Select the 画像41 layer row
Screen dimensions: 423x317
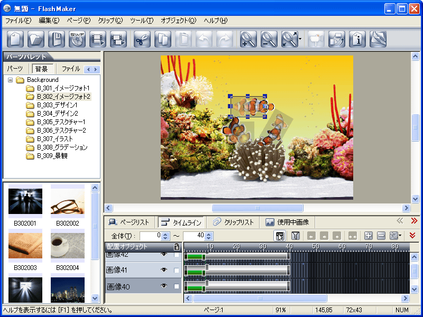pyautogui.click(x=143, y=270)
